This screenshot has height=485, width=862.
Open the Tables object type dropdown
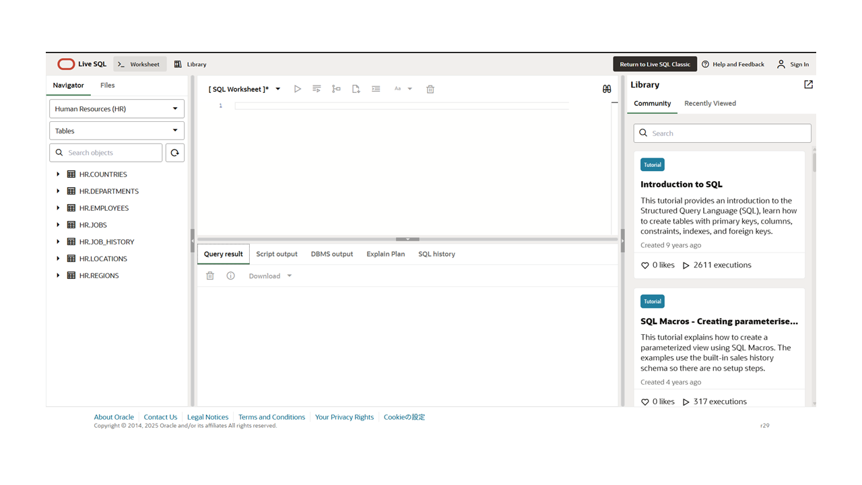117,131
